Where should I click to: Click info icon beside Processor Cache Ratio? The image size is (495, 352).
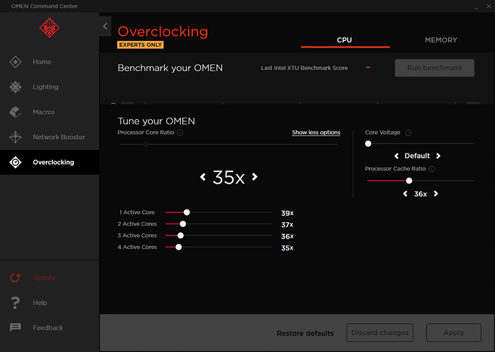(x=432, y=169)
